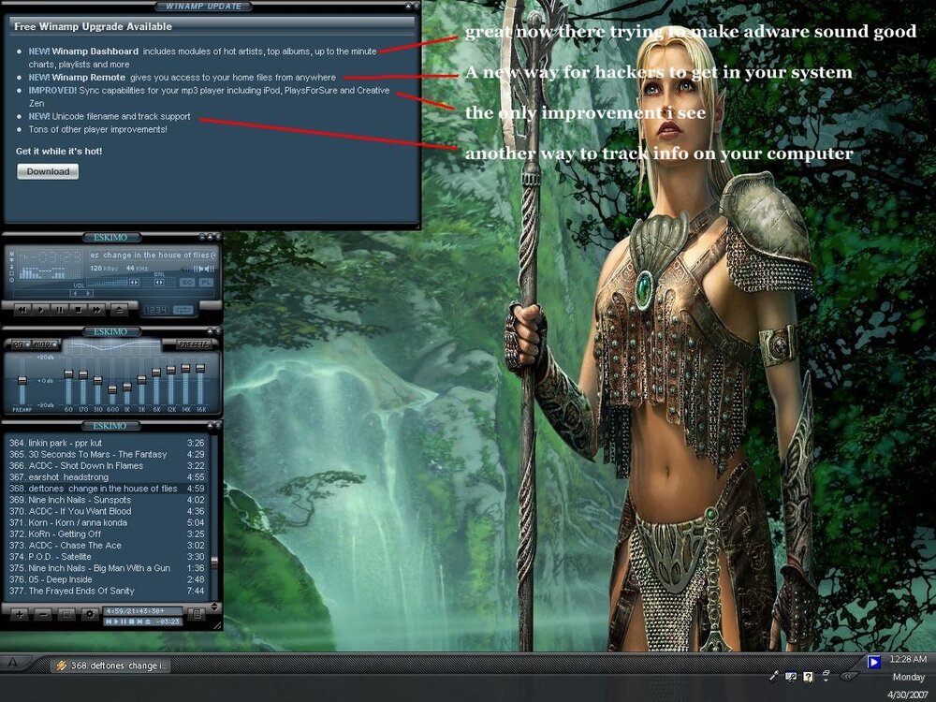Expand hidden system tray icons
Viewport: 936px width, 702px height.
coord(848,677)
